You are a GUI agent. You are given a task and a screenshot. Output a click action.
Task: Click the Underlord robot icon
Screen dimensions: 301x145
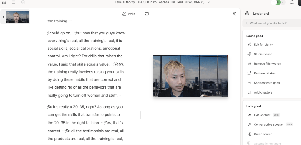tap(247, 14)
